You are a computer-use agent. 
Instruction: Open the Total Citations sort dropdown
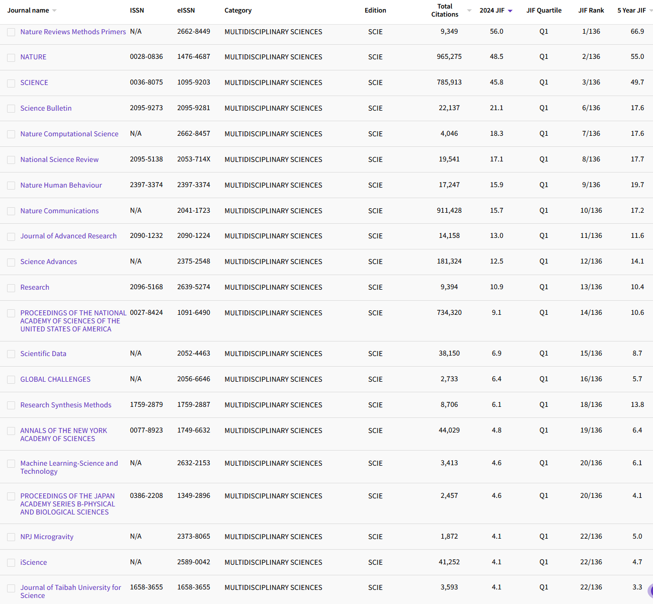[x=469, y=10]
